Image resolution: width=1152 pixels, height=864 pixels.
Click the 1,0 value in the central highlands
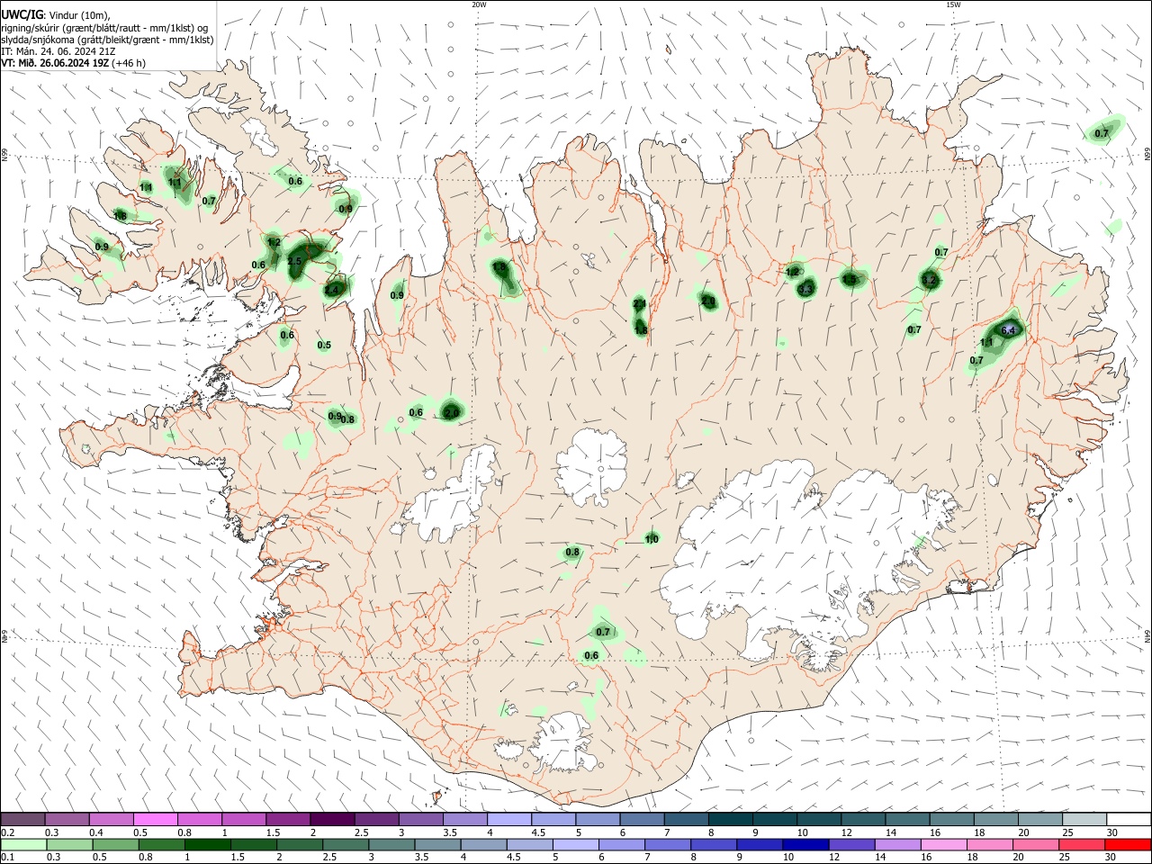652,538
